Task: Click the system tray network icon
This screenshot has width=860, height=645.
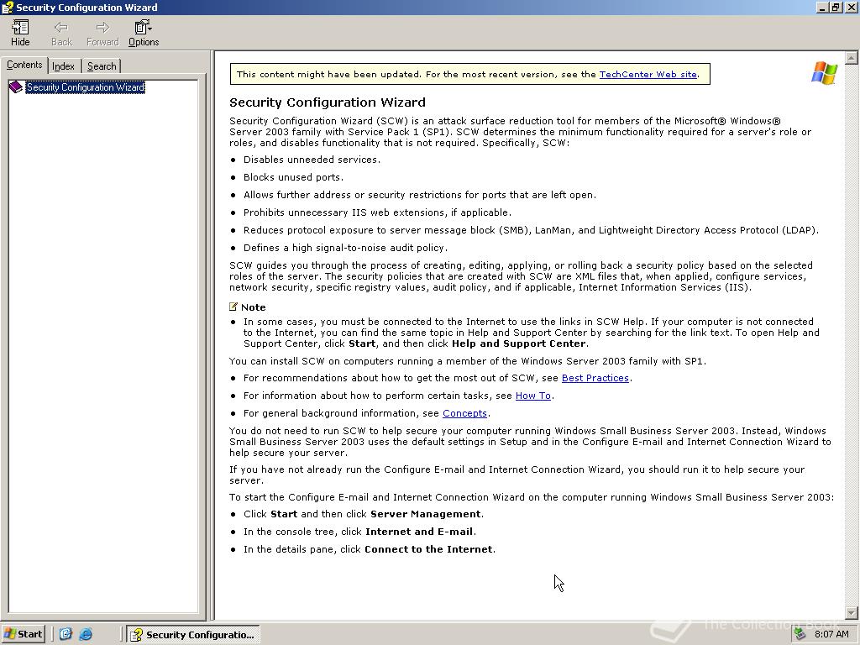Action: point(800,634)
